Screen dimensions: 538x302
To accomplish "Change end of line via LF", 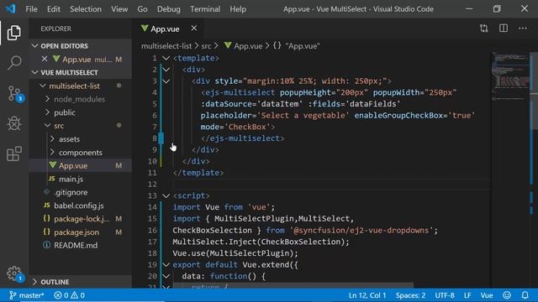I will pyautogui.click(x=467, y=295).
